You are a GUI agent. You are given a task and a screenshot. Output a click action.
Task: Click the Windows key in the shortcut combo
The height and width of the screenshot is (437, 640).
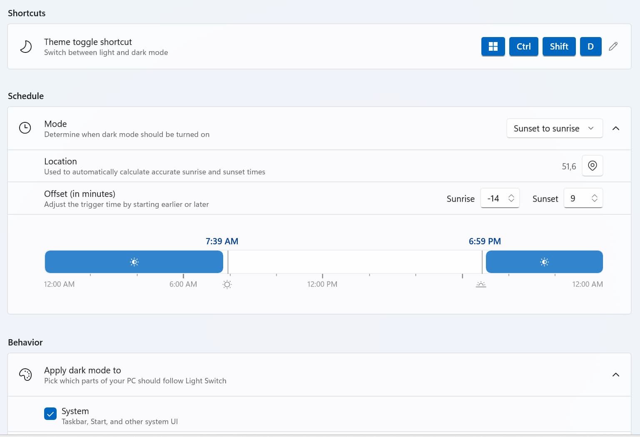(x=493, y=46)
